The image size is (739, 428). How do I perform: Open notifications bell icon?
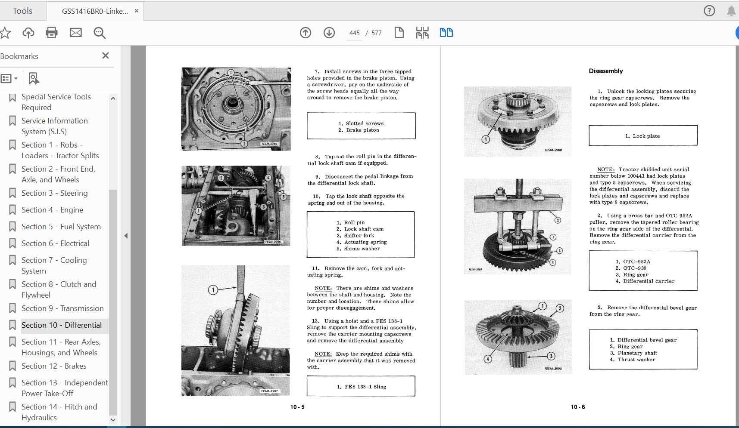click(731, 11)
